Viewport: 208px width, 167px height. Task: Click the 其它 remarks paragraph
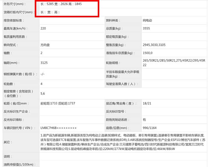[x=122, y=142]
